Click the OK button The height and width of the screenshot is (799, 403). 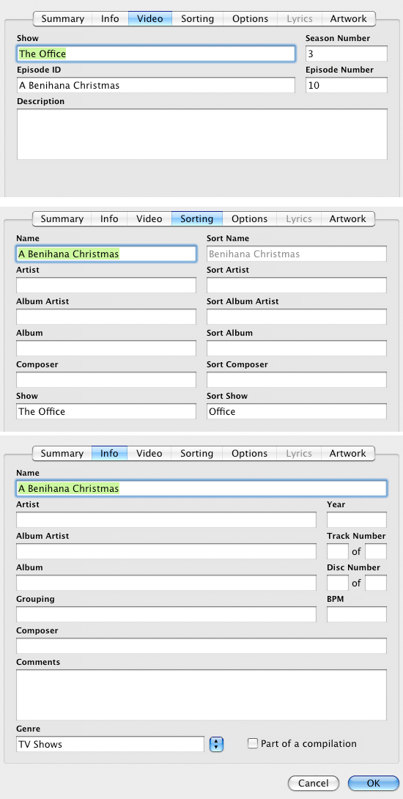374,783
